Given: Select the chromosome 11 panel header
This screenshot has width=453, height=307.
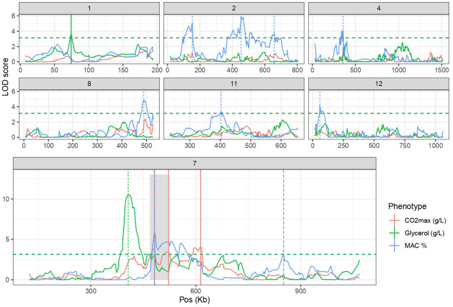Looking at the screenshot, I should point(234,84).
